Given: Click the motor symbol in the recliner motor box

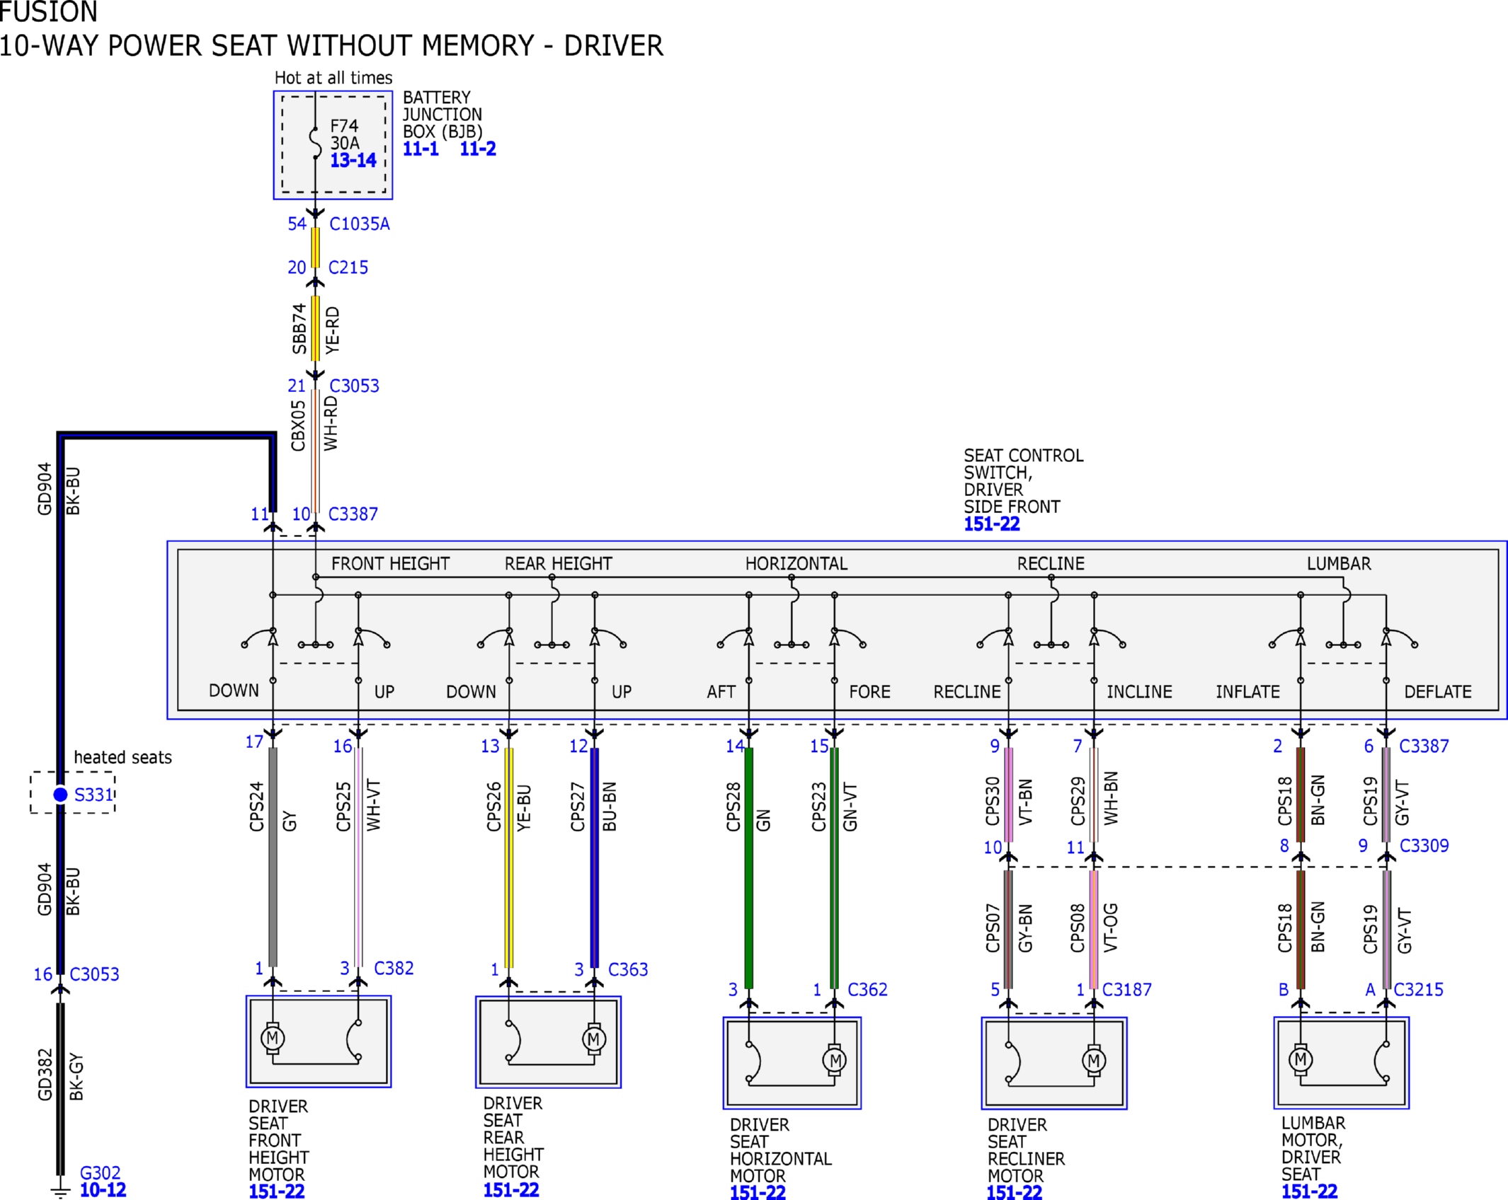Looking at the screenshot, I should pyautogui.click(x=1094, y=1060).
